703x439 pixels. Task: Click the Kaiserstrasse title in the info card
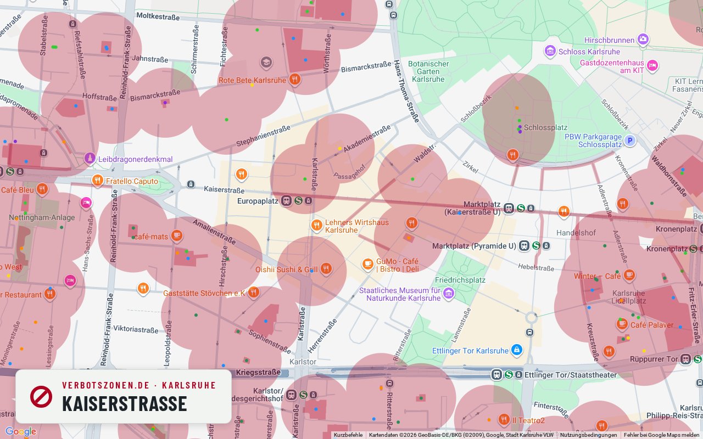[125, 404]
